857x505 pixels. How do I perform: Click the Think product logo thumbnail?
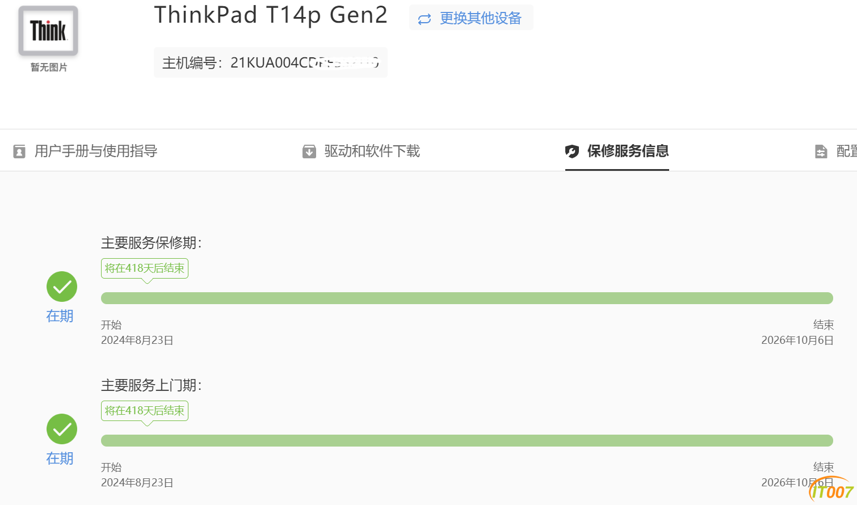click(48, 31)
